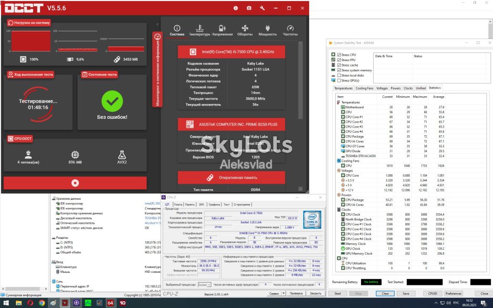The image size is (493, 308).
Task: Take a screenshot with OCCT camera icon
Action: (x=249, y=8)
